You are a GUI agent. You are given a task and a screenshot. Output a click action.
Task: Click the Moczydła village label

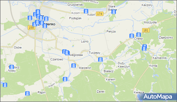click(150, 23)
